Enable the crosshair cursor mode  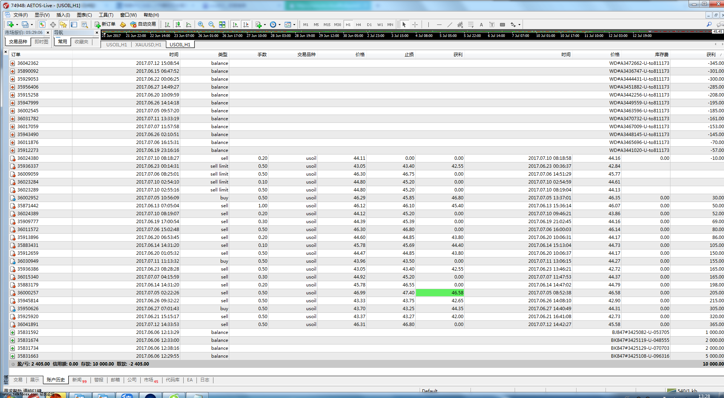click(x=415, y=24)
